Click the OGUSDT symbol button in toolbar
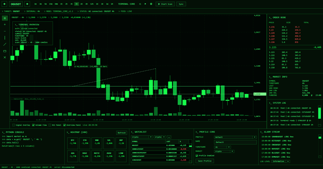323x169 pixels. pyautogui.click(x=16, y=4)
